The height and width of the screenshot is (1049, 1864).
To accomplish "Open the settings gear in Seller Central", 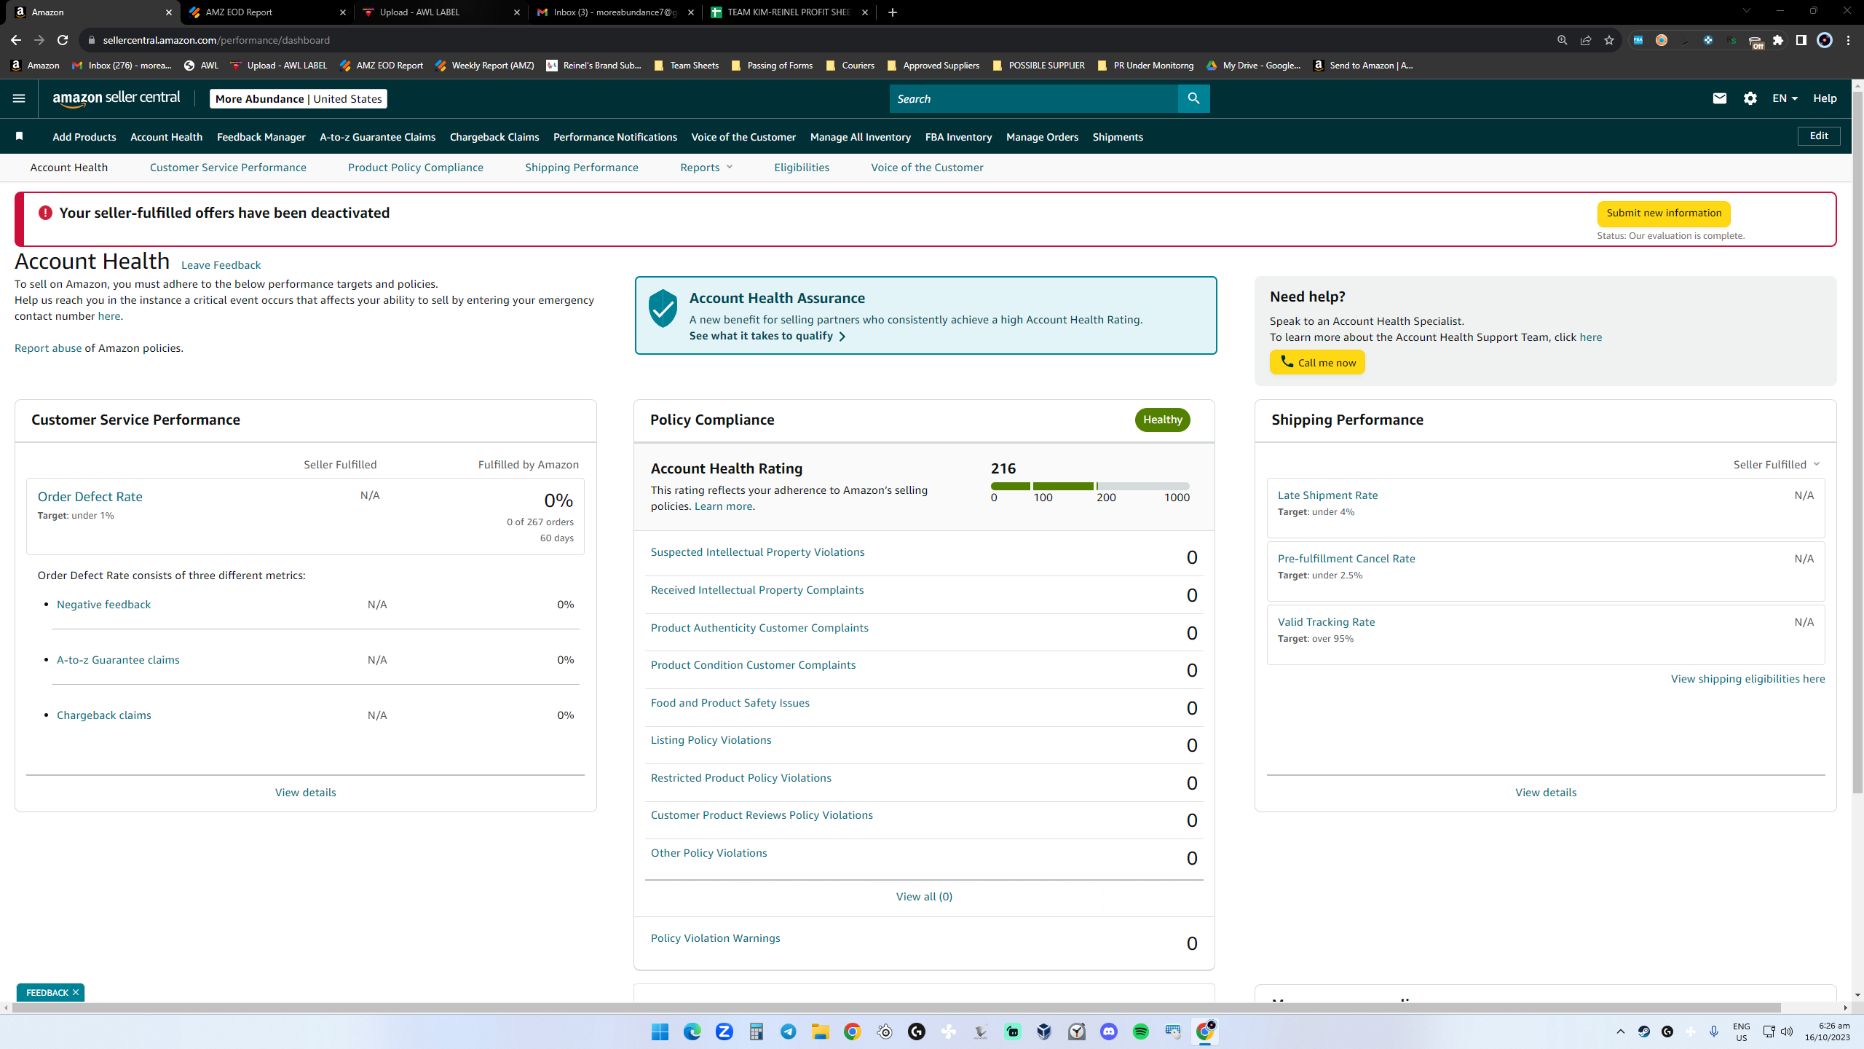I will (1750, 98).
